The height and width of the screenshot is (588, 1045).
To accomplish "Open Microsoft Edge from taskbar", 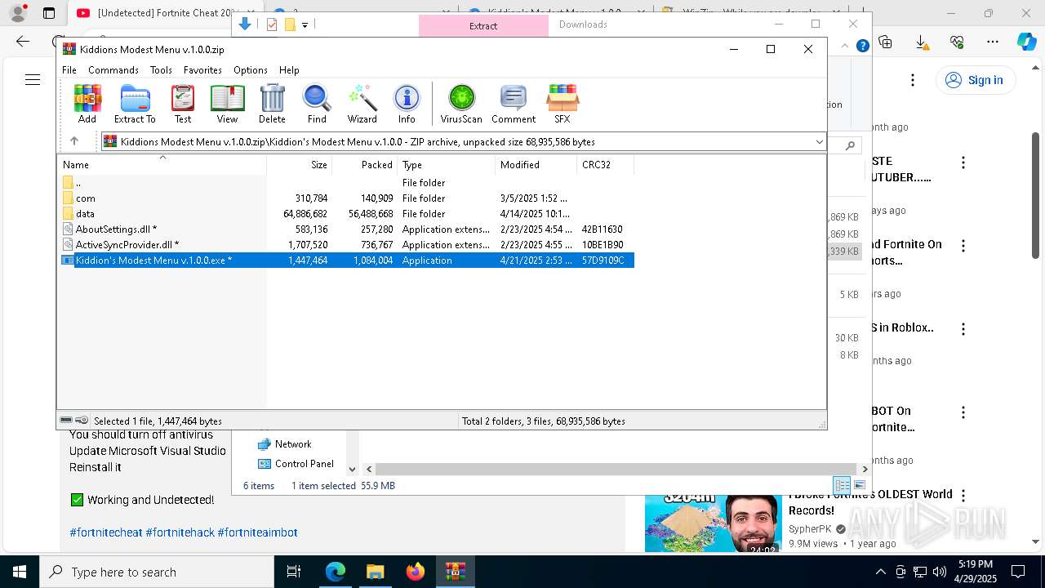I will click(x=336, y=572).
